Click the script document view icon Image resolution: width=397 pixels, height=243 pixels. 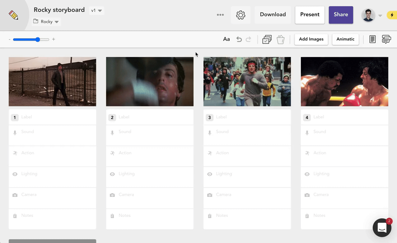(x=372, y=39)
